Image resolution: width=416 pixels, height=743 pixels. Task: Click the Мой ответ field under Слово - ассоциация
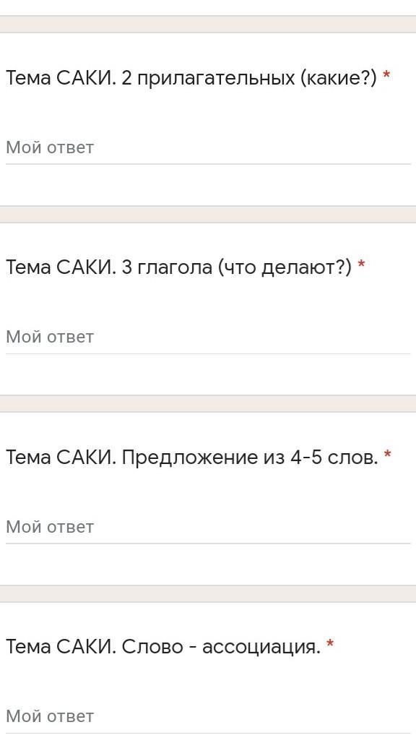pyautogui.click(x=208, y=716)
